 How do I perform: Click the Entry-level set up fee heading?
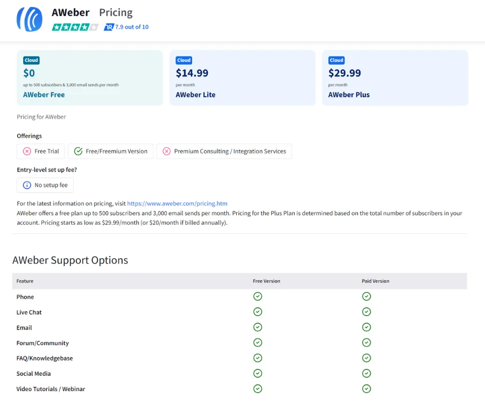(47, 170)
